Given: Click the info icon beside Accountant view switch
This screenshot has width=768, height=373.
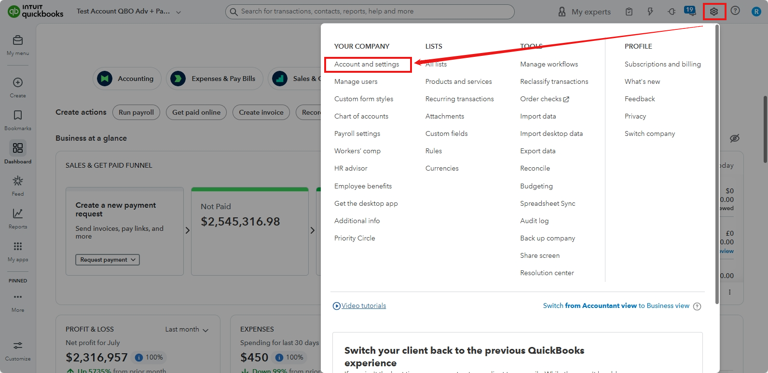Looking at the screenshot, I should [697, 306].
